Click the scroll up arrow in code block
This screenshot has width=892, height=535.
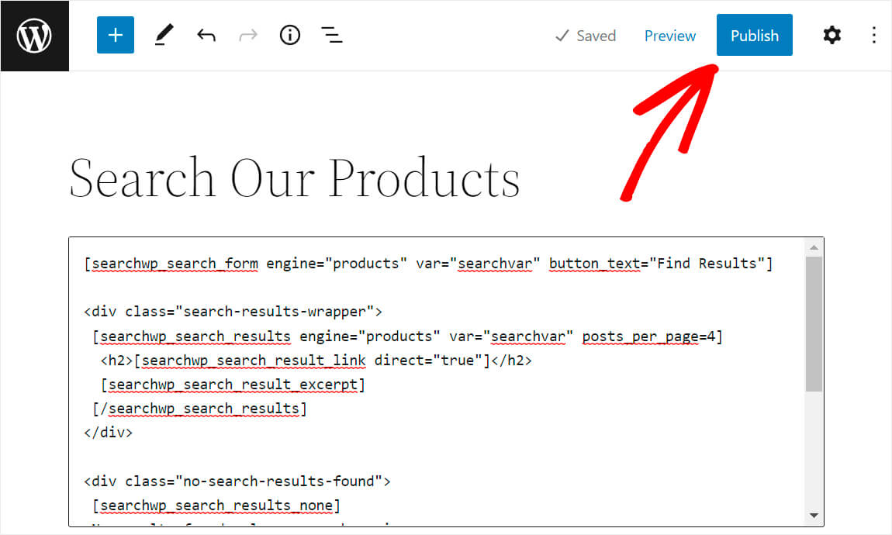click(814, 247)
